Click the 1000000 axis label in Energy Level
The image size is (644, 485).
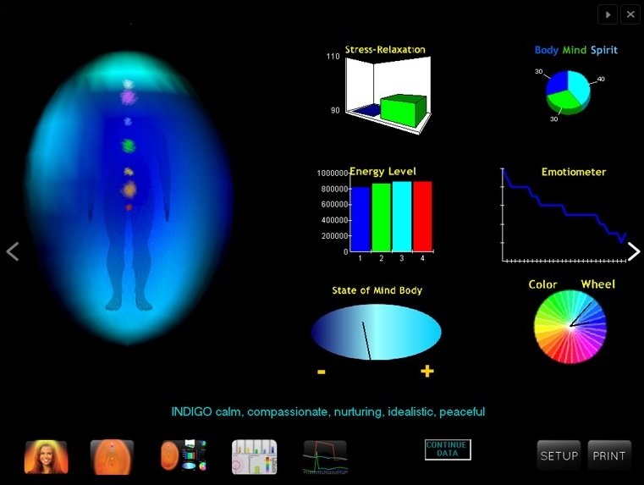tap(333, 174)
